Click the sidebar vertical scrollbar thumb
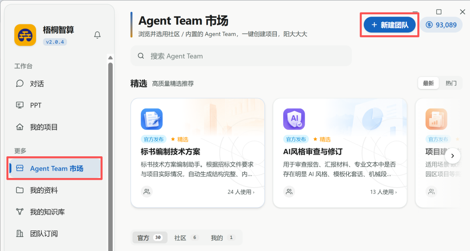The width and height of the screenshot is (470, 251). click(110, 157)
